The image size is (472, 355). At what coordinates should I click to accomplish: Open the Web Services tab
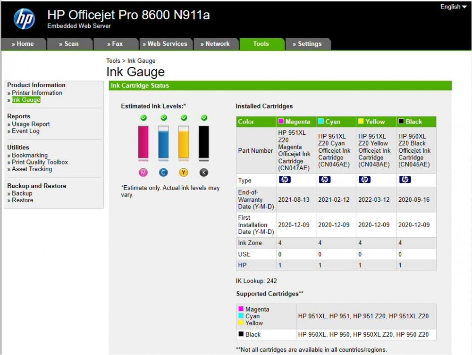(165, 44)
